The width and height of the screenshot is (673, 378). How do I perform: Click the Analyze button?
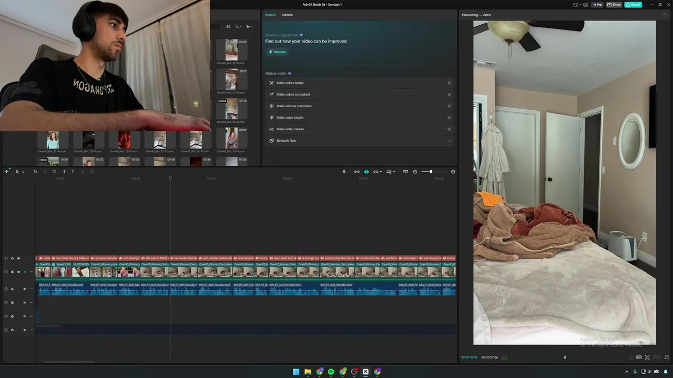click(x=277, y=52)
